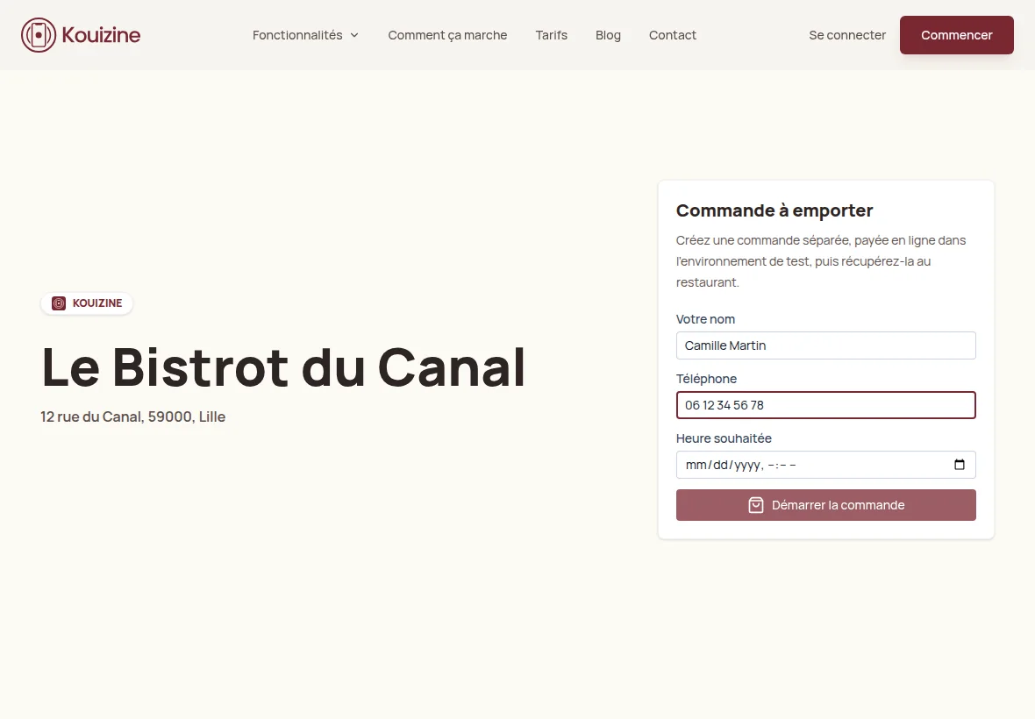Click the address 12 rue du Canal
1035x719 pixels.
click(x=132, y=416)
